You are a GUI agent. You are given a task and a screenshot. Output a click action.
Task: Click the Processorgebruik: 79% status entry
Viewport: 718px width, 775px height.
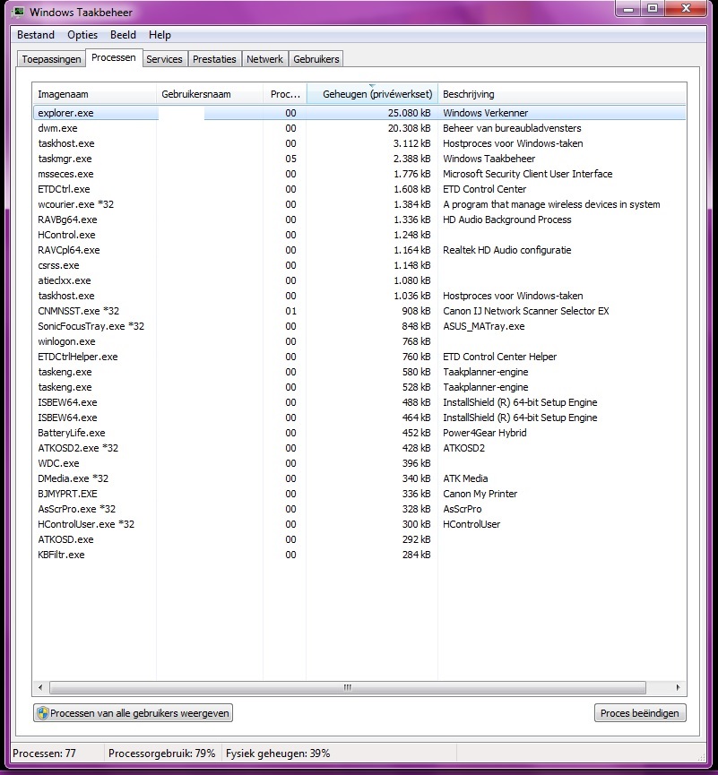click(x=161, y=753)
